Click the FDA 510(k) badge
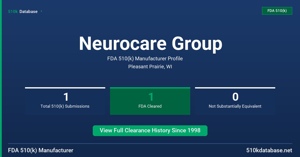The image size is (300, 157). click(x=277, y=11)
